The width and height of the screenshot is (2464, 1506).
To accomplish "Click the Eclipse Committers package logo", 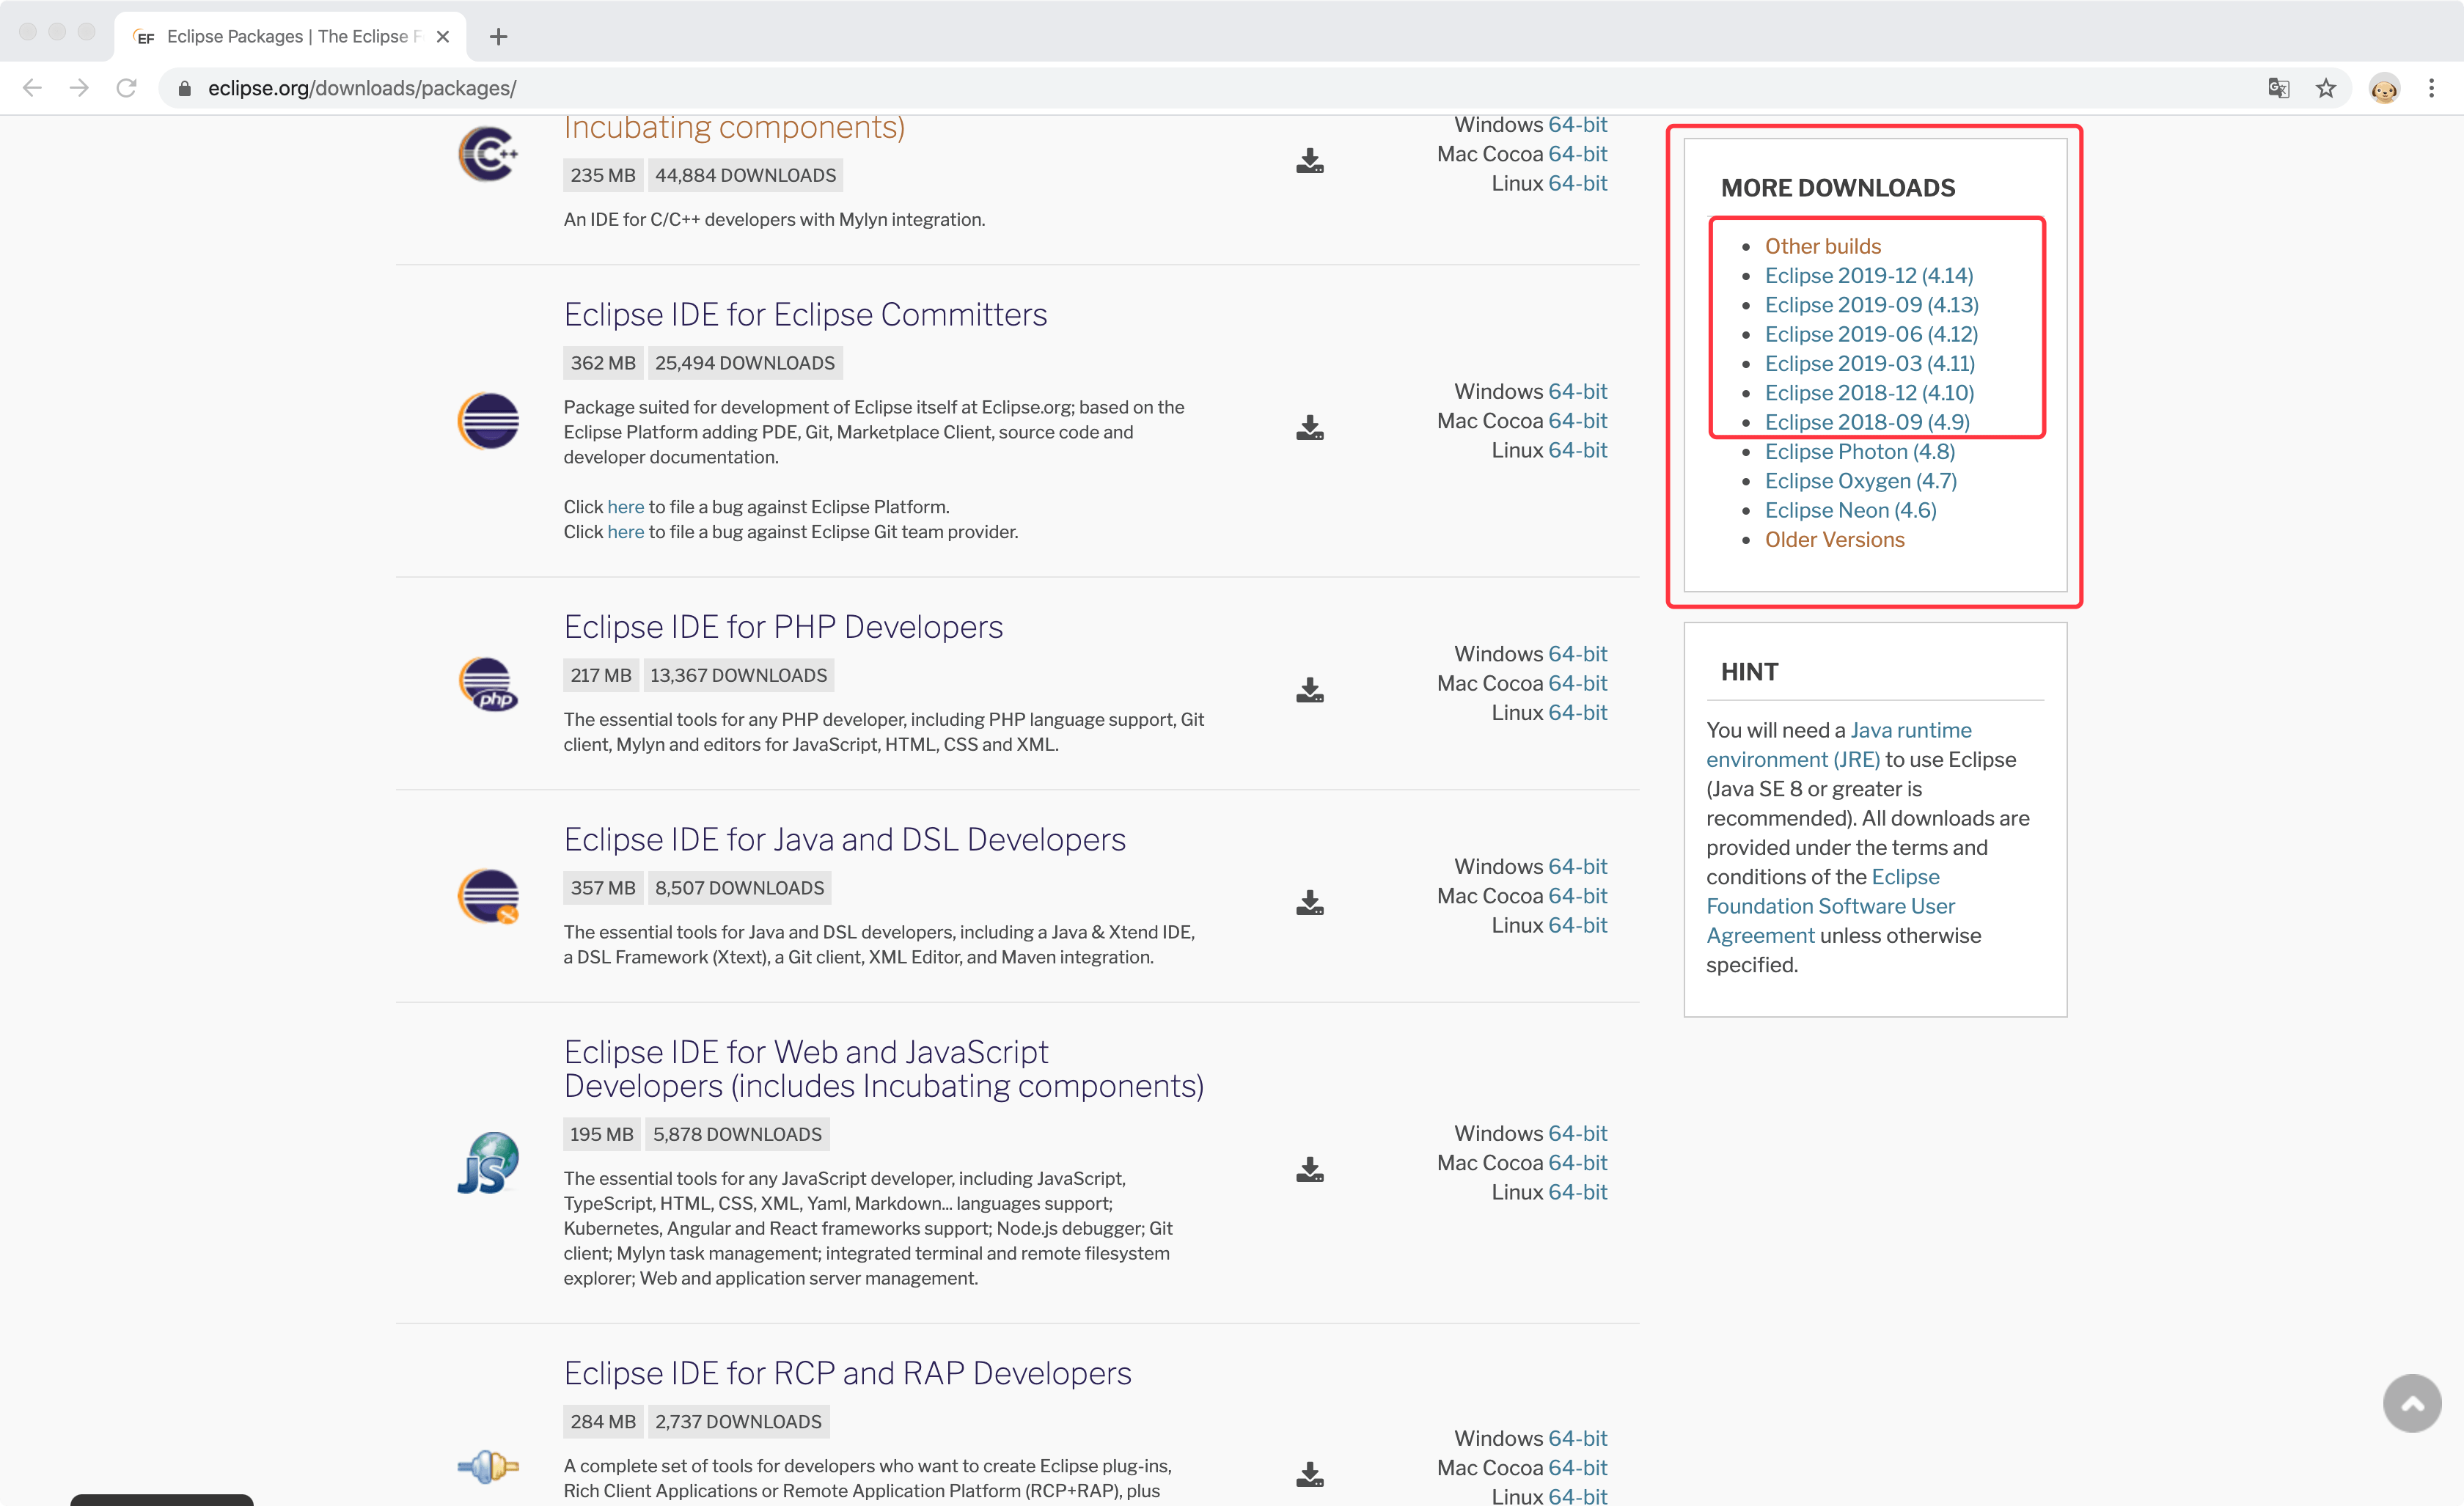I will click(488, 421).
